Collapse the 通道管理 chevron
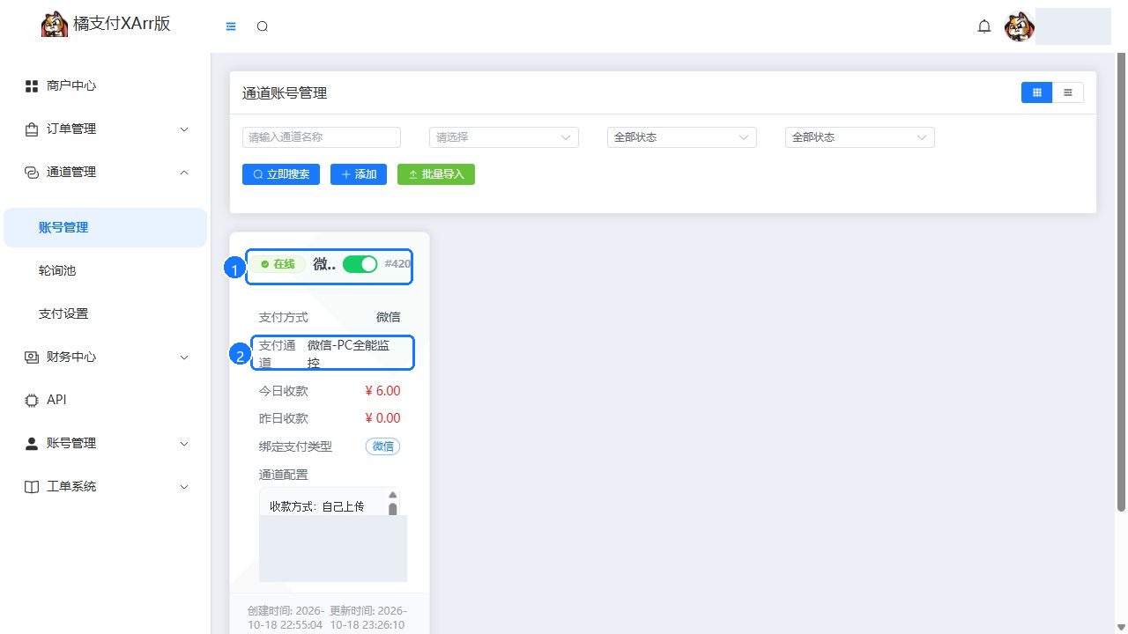This screenshot has width=1128, height=634. (x=184, y=173)
